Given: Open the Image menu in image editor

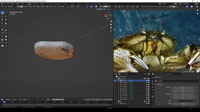Looking at the screenshot, I should coord(132,7).
